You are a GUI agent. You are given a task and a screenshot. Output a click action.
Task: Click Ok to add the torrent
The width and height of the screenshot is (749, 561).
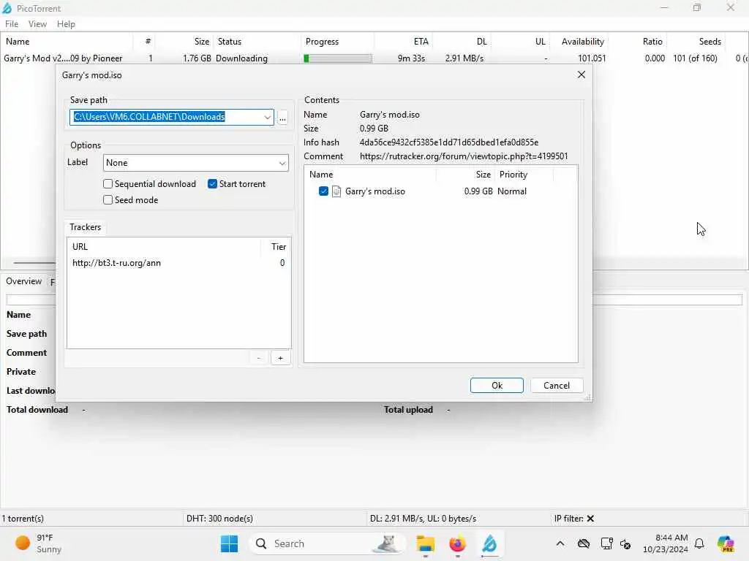coord(497,386)
